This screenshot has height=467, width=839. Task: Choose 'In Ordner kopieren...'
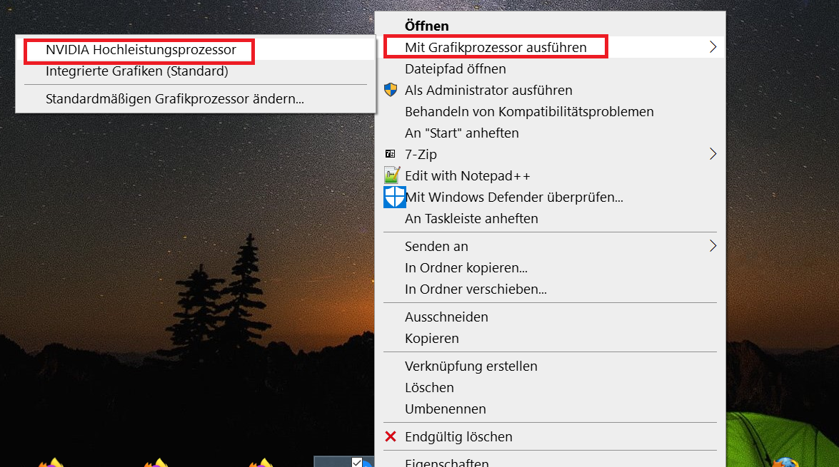[x=550, y=267]
